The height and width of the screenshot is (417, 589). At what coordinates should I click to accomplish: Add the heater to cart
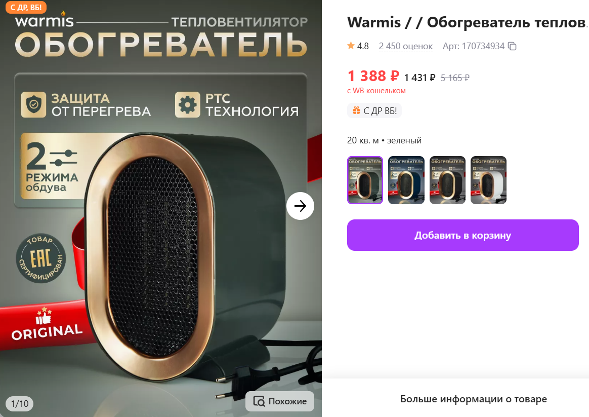463,235
